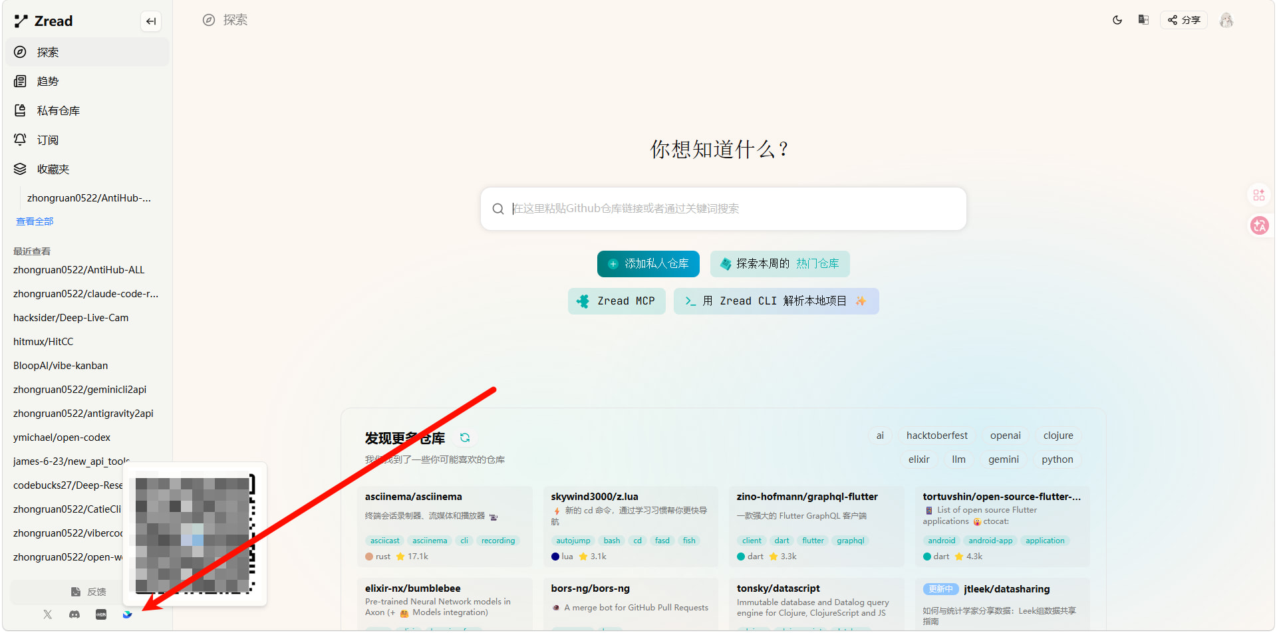The image size is (1277, 633).
Task: Select the clojure topic tag
Action: [1058, 436]
